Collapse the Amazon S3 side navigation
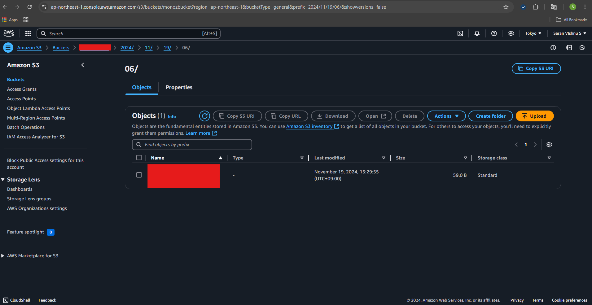Viewport: 592px width, 305px height. click(x=83, y=65)
